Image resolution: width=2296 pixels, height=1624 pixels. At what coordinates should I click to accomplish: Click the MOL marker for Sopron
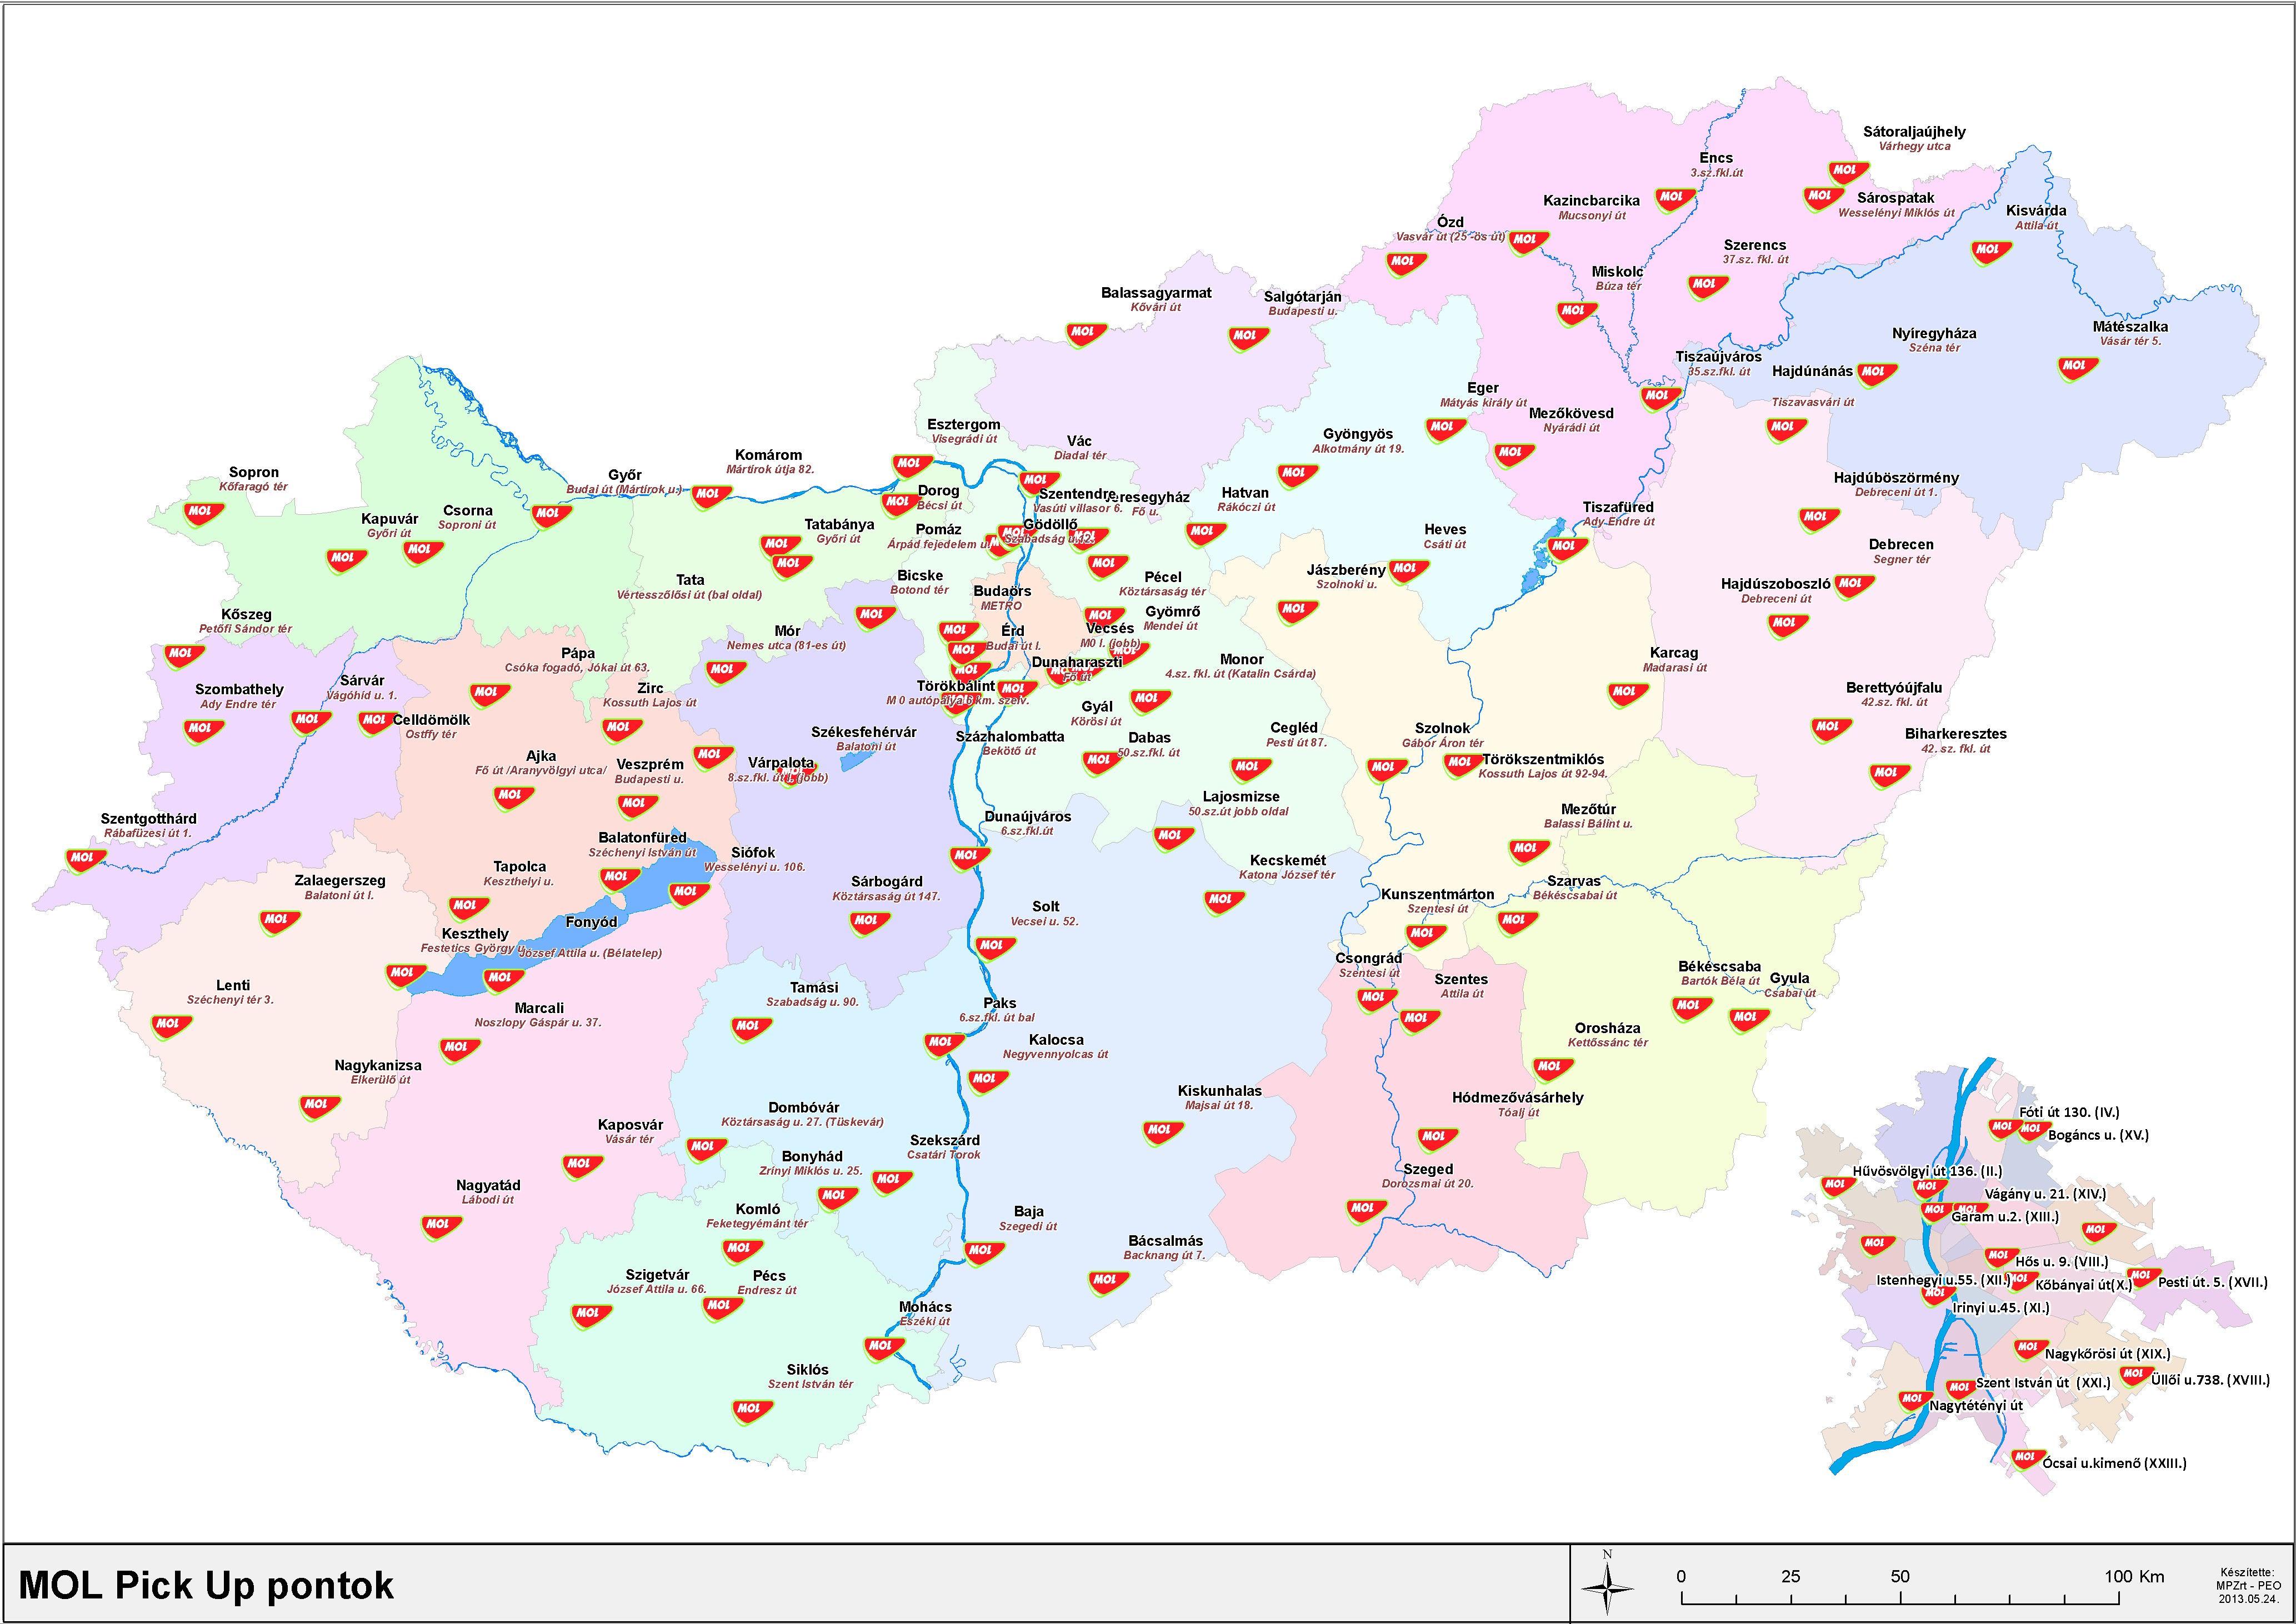(203, 514)
